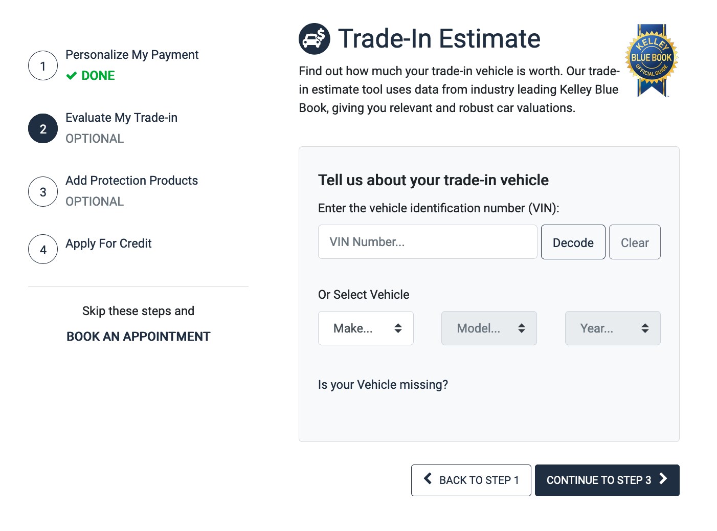This screenshot has width=717, height=531.
Task: Follow the BOOK AN APPOINTMENT link
Action: tap(138, 337)
